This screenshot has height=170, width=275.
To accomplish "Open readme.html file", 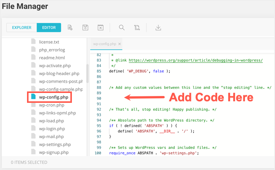I will click(x=52, y=58).
